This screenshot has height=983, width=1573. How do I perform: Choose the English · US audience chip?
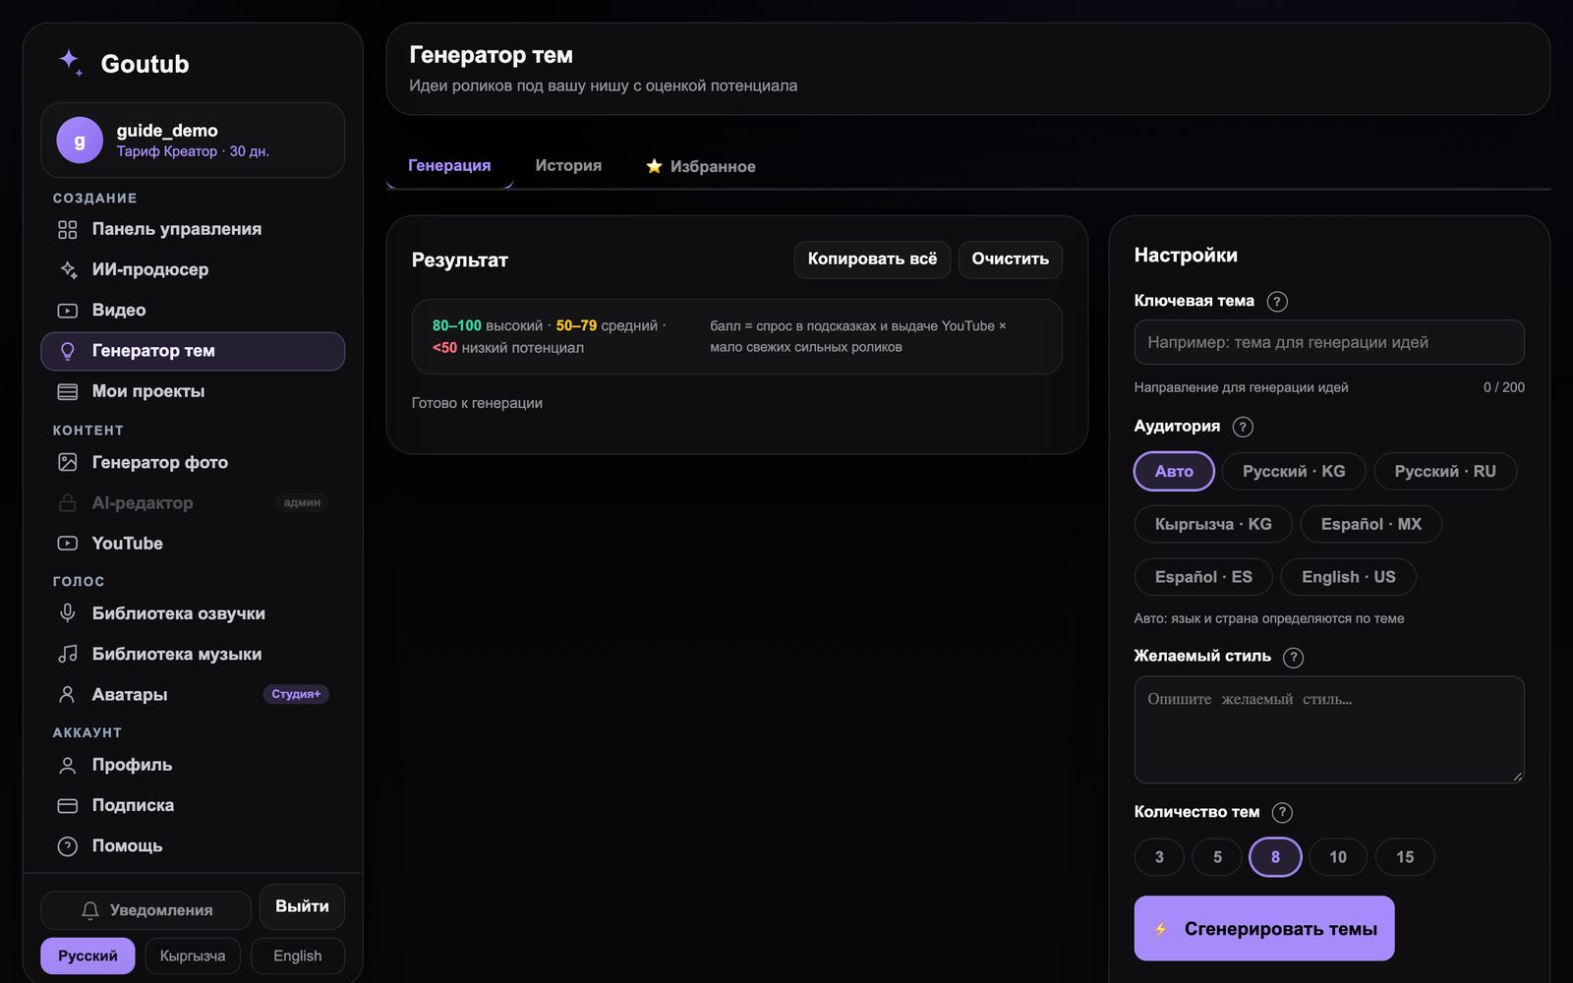pyautogui.click(x=1349, y=577)
